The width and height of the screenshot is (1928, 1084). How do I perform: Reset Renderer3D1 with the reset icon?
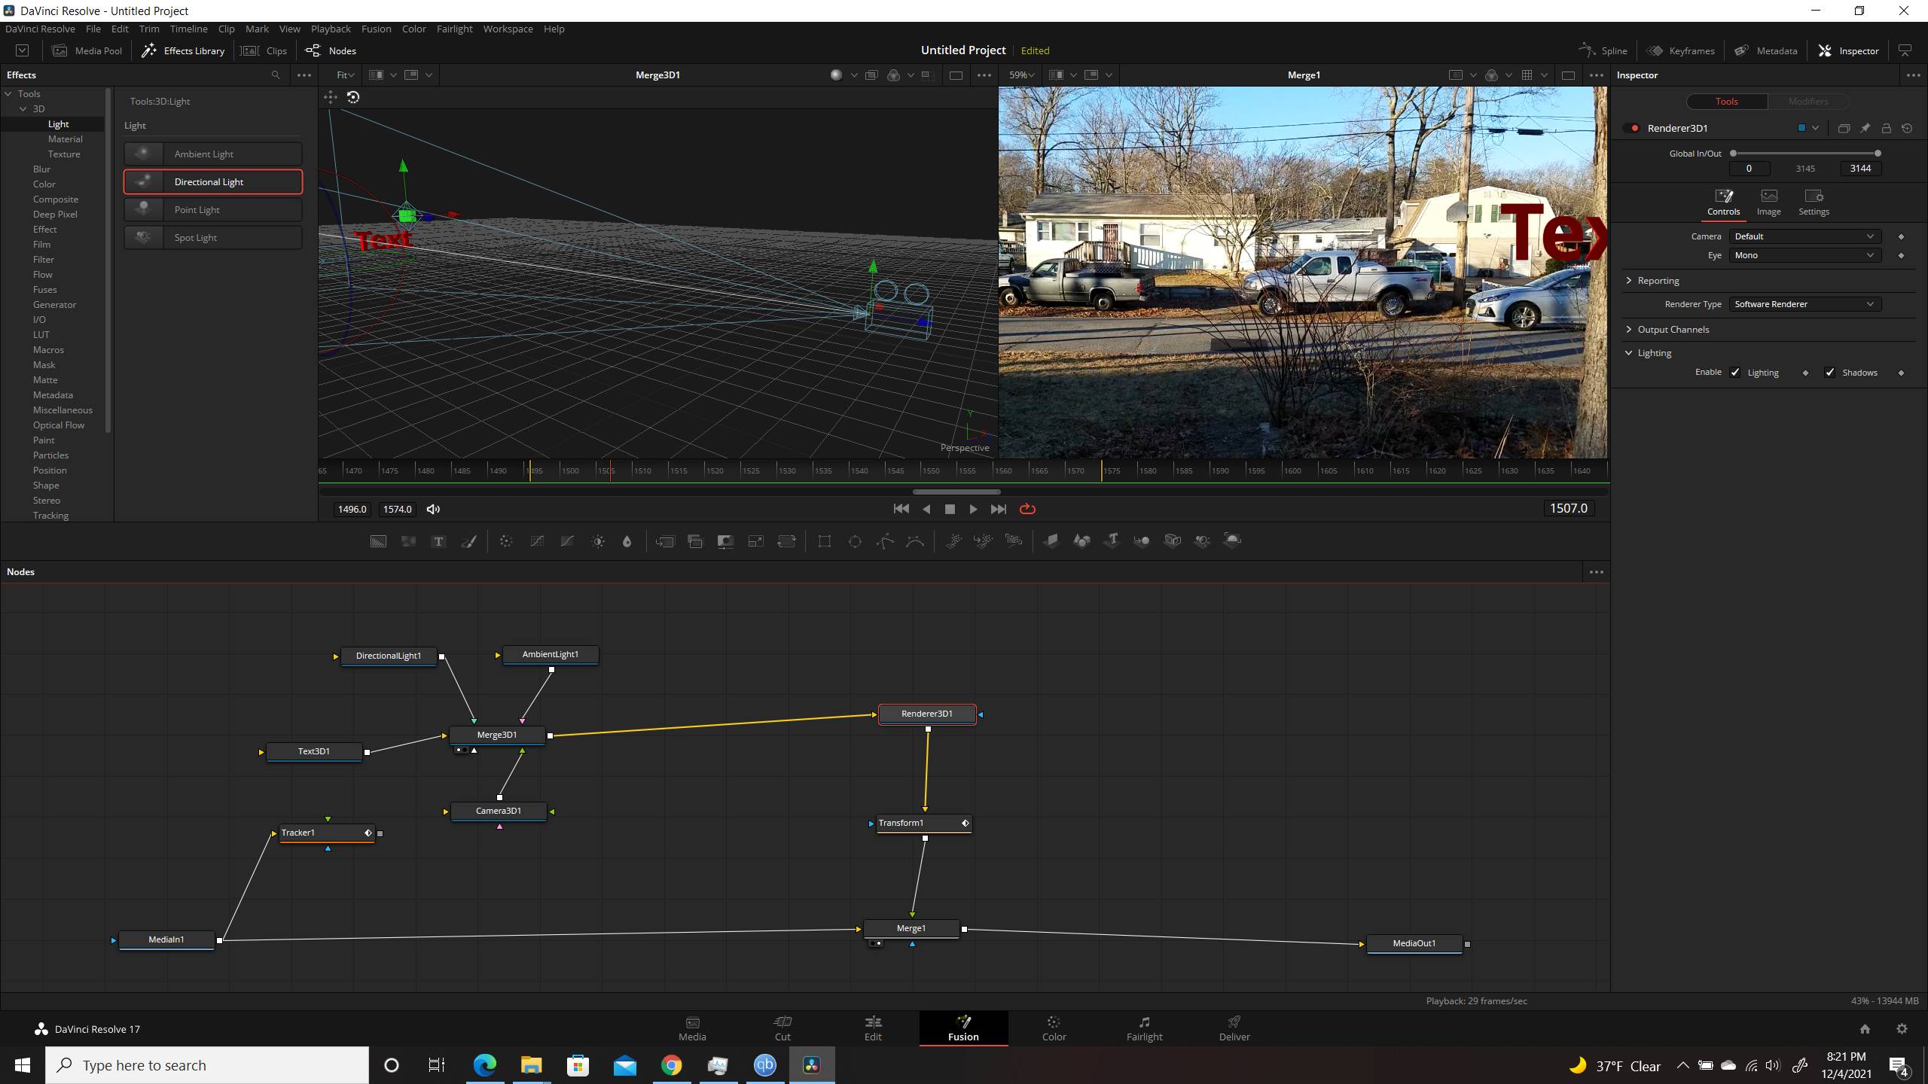pyautogui.click(x=1907, y=129)
